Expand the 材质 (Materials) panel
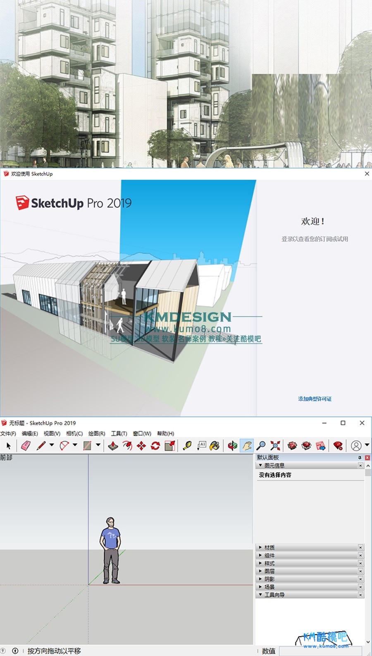Screen dimensions: 372x656 tap(269, 547)
